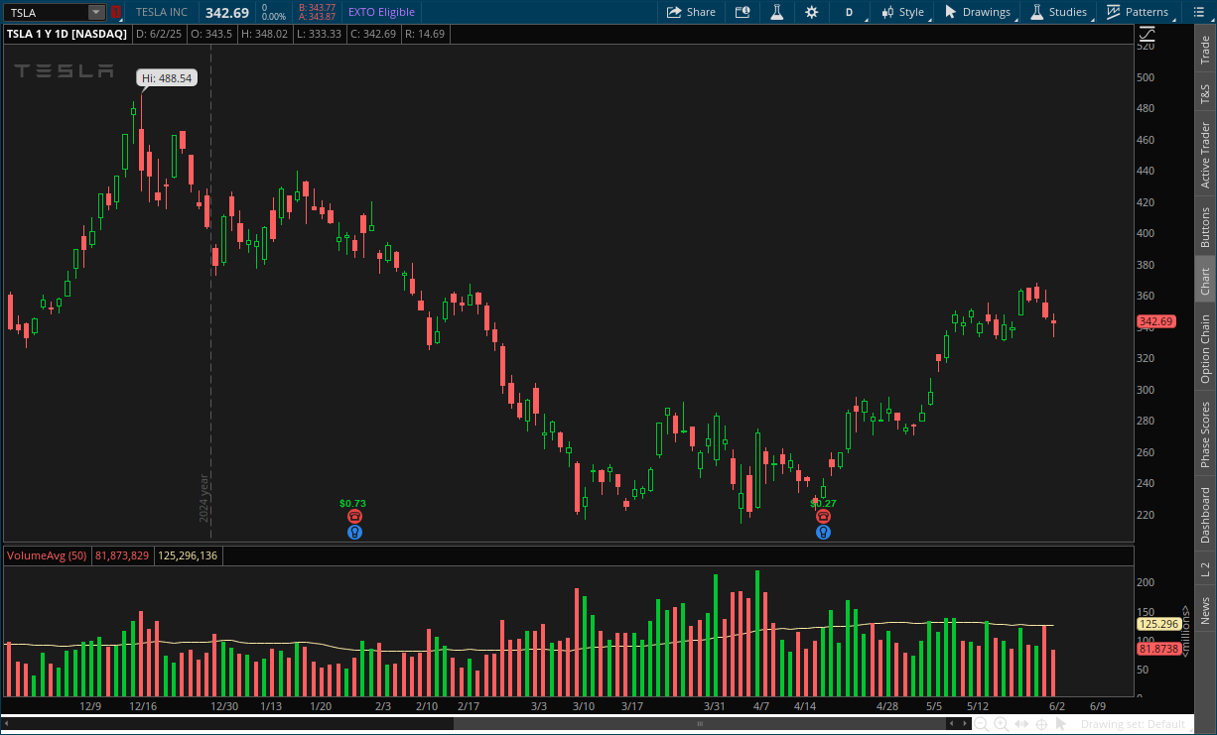Image resolution: width=1217 pixels, height=735 pixels.
Task: Click the 81,873,829 volume value
Action: (x=122, y=555)
